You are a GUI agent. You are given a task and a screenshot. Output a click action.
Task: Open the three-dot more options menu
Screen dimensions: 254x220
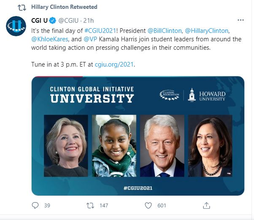click(240, 20)
